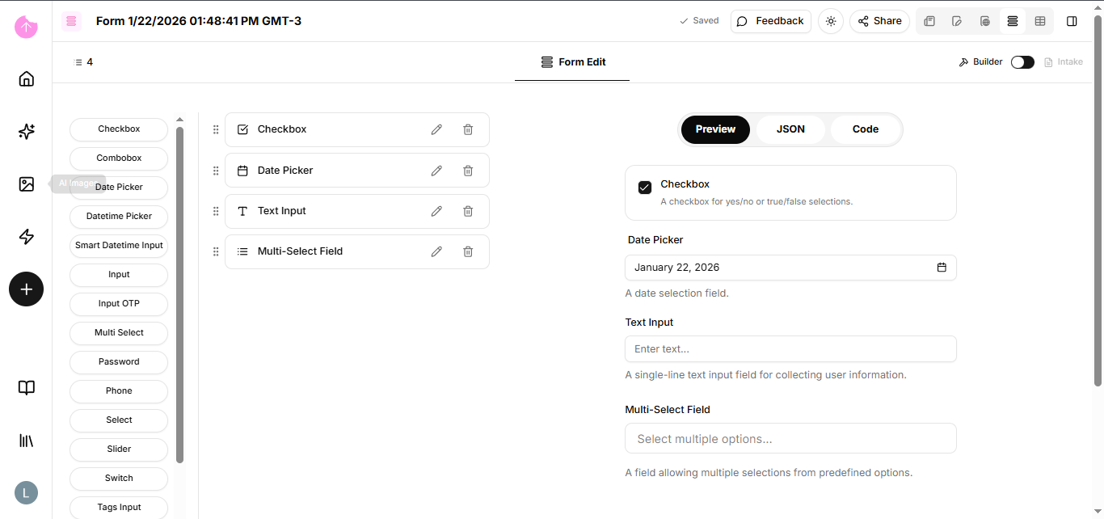Click the trash icon for Multi-Select Field
1104x519 pixels.
pos(468,251)
